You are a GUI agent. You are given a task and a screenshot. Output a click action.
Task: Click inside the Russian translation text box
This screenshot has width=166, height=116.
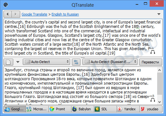pos(80,86)
